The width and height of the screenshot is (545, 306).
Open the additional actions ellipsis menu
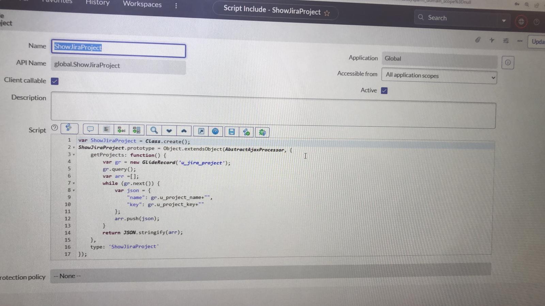pos(520,41)
